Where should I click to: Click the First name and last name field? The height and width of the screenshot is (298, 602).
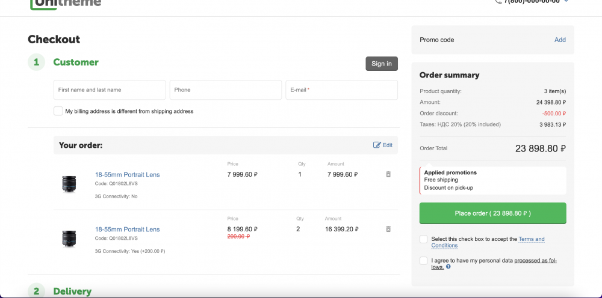110,90
